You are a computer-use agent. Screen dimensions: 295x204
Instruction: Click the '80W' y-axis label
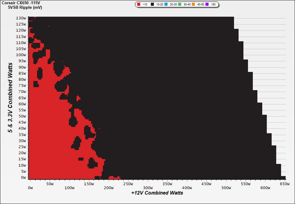click(22, 79)
